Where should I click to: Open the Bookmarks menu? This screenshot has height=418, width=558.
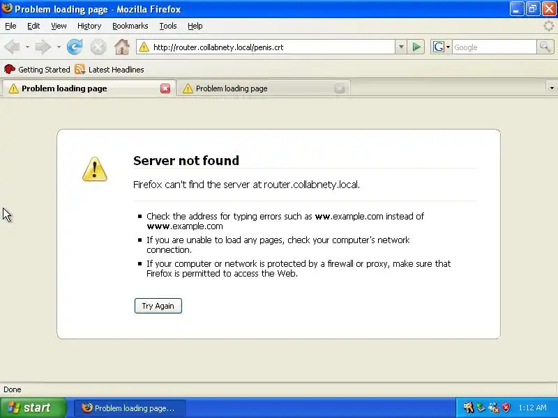[x=130, y=26]
